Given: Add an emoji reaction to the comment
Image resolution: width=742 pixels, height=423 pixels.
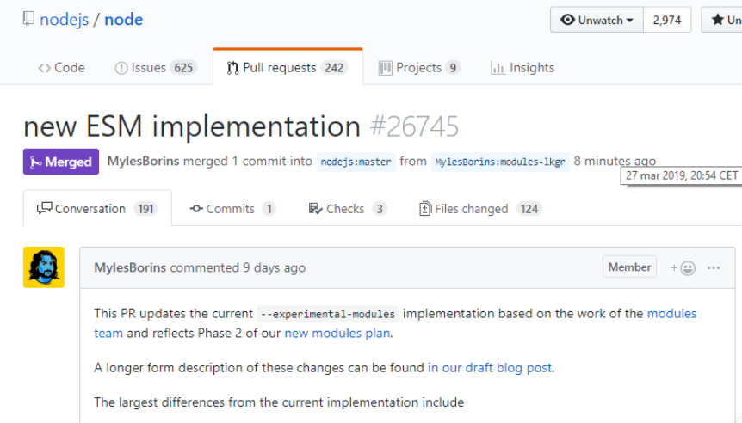Looking at the screenshot, I should pyautogui.click(x=683, y=268).
